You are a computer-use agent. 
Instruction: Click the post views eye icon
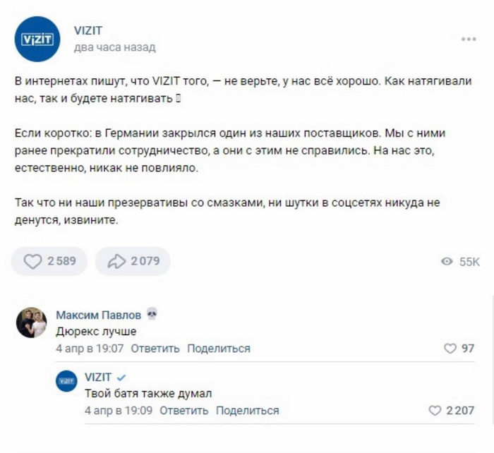click(x=446, y=262)
